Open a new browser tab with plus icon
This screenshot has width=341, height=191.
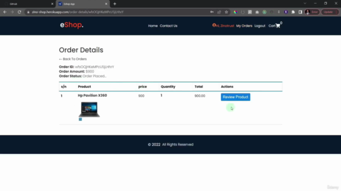tap(115, 4)
